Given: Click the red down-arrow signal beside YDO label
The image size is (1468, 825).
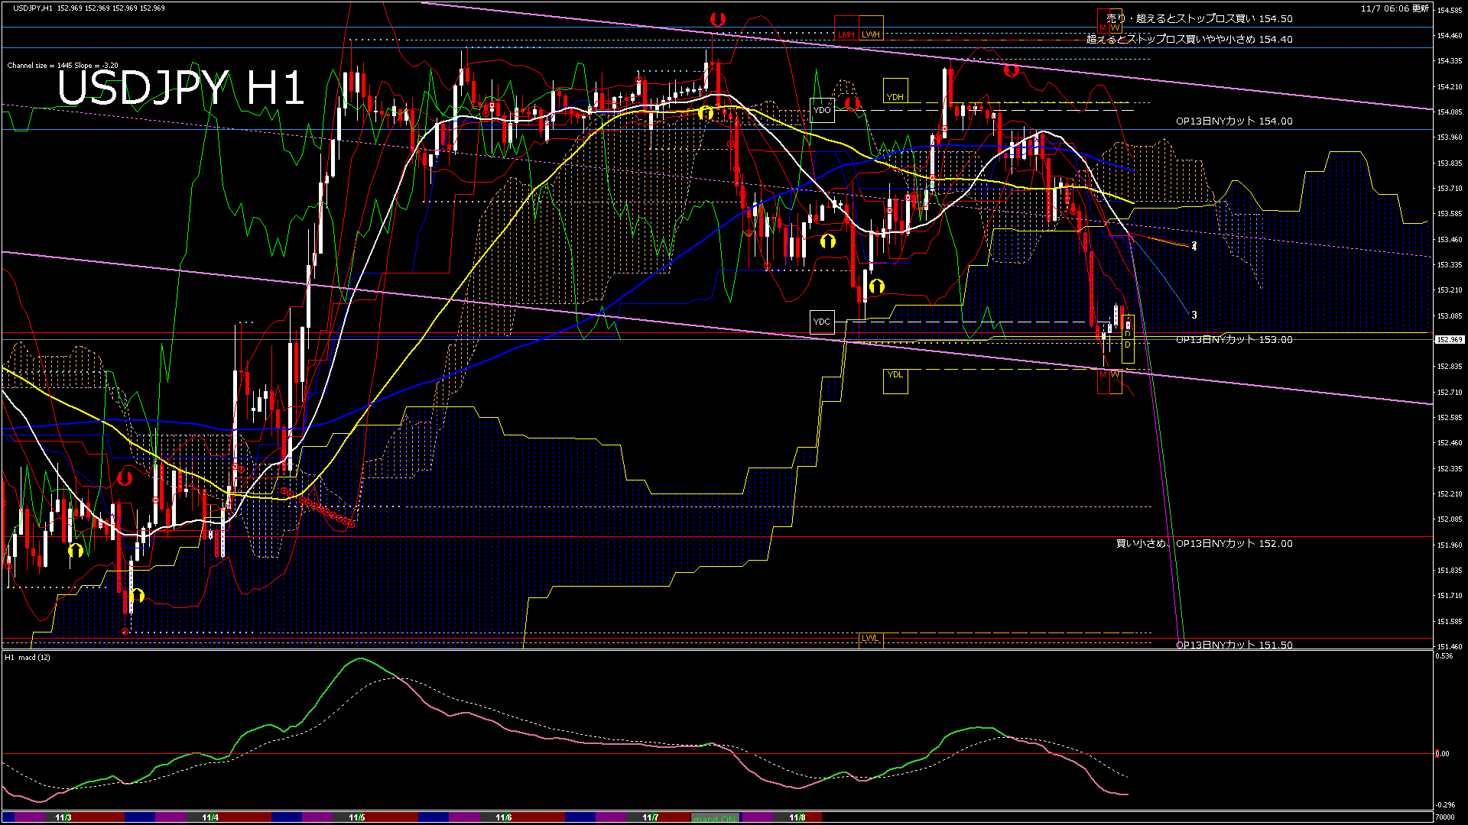Looking at the screenshot, I should pyautogui.click(x=852, y=102).
